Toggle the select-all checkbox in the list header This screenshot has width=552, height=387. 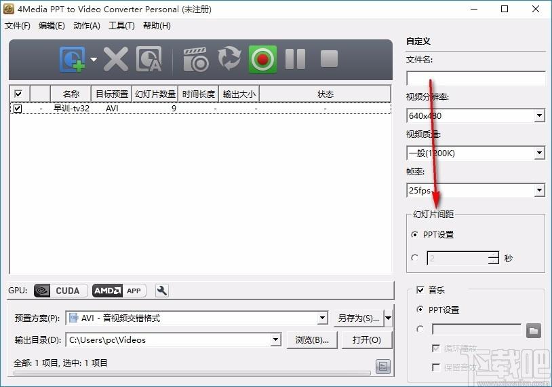pos(18,94)
